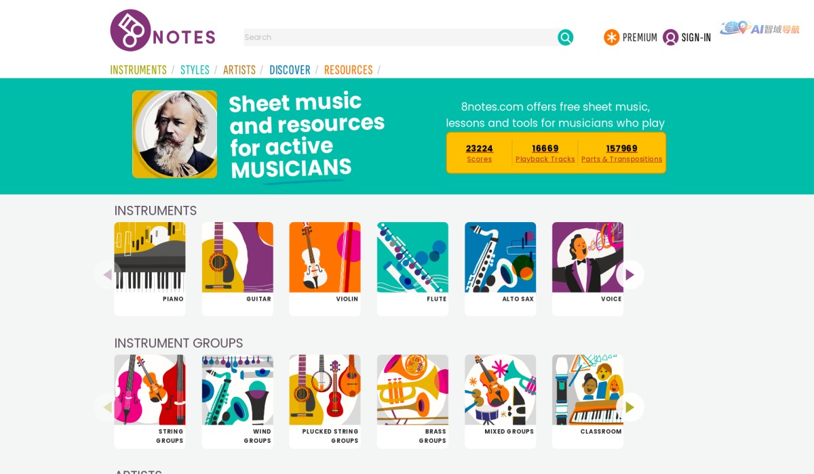Open the Instruments navigation menu
The height and width of the screenshot is (474, 814).
pos(138,70)
